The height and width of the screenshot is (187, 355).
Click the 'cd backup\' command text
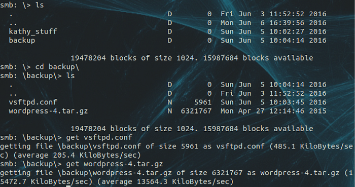coord(57,67)
